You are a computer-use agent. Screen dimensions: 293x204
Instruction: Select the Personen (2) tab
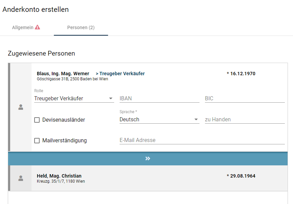point(81,27)
